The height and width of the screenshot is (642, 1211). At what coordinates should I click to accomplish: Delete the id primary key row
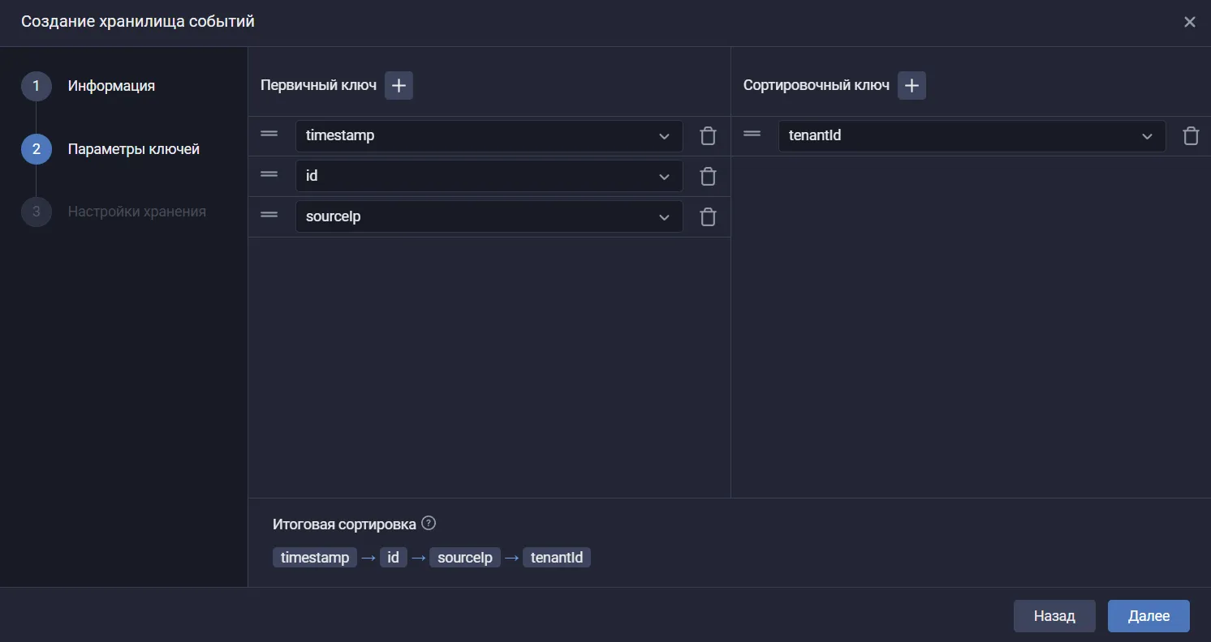pyautogui.click(x=708, y=176)
